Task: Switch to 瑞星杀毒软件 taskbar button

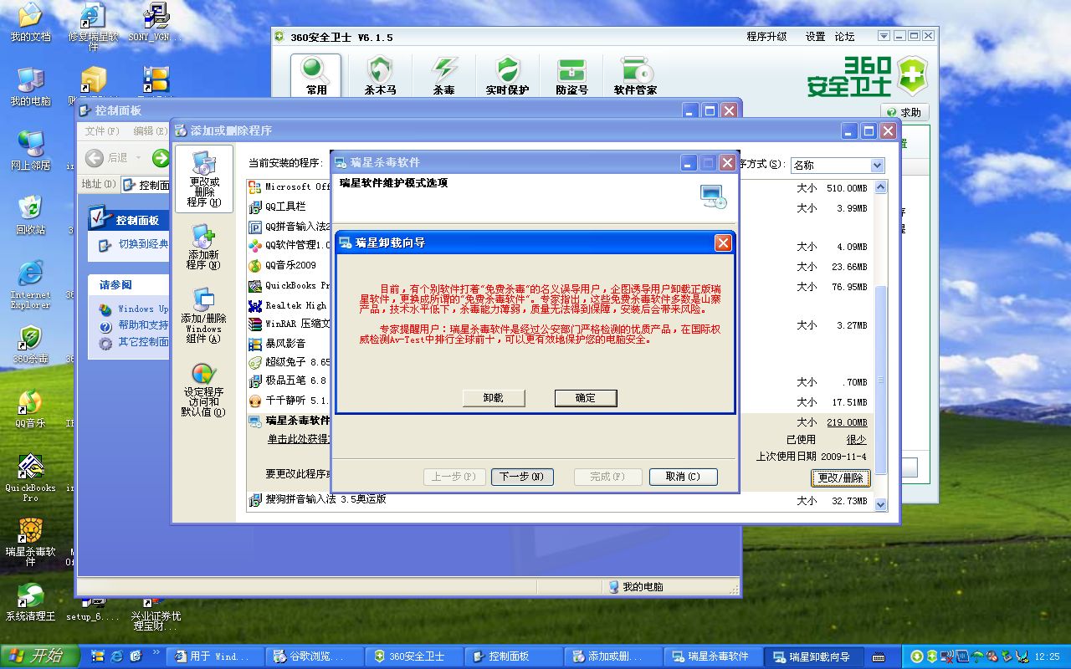Action: 713,656
